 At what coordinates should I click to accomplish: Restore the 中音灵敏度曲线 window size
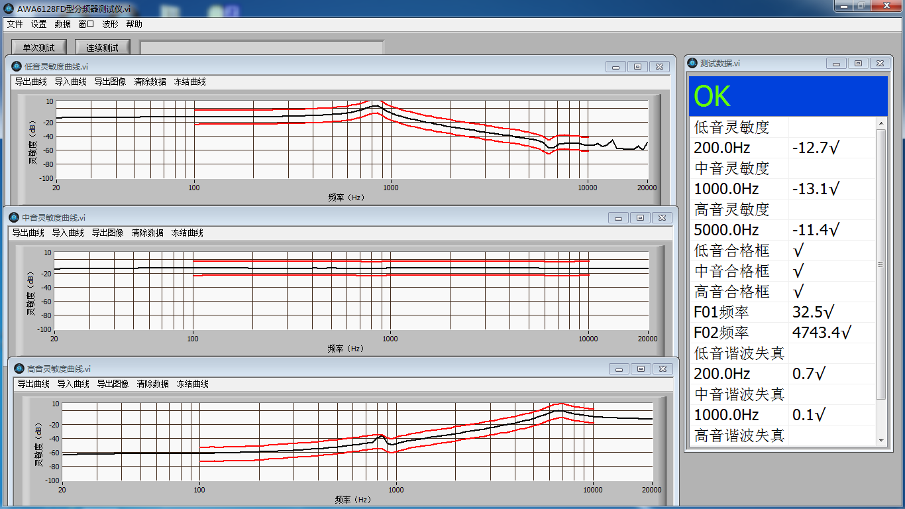640,218
